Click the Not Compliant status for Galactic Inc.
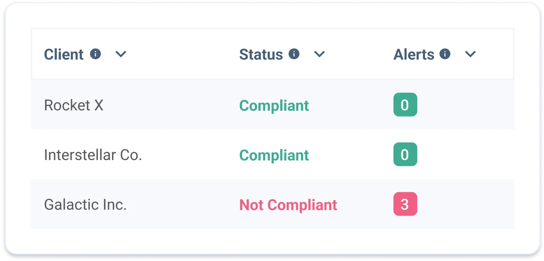 288,205
